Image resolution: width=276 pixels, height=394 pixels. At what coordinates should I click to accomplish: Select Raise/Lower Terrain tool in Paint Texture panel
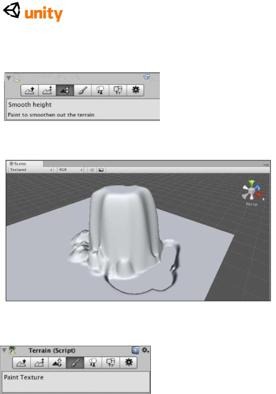22,363
